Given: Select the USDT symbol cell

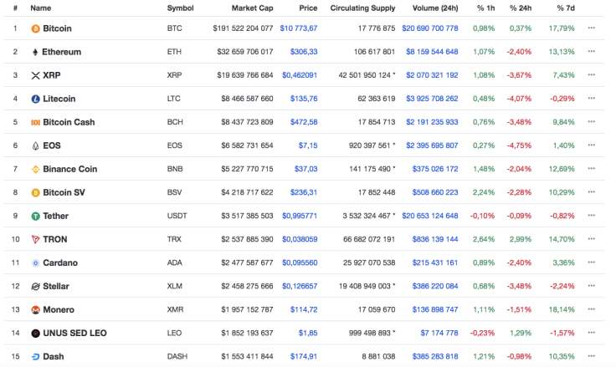Looking at the screenshot, I should point(177,216).
